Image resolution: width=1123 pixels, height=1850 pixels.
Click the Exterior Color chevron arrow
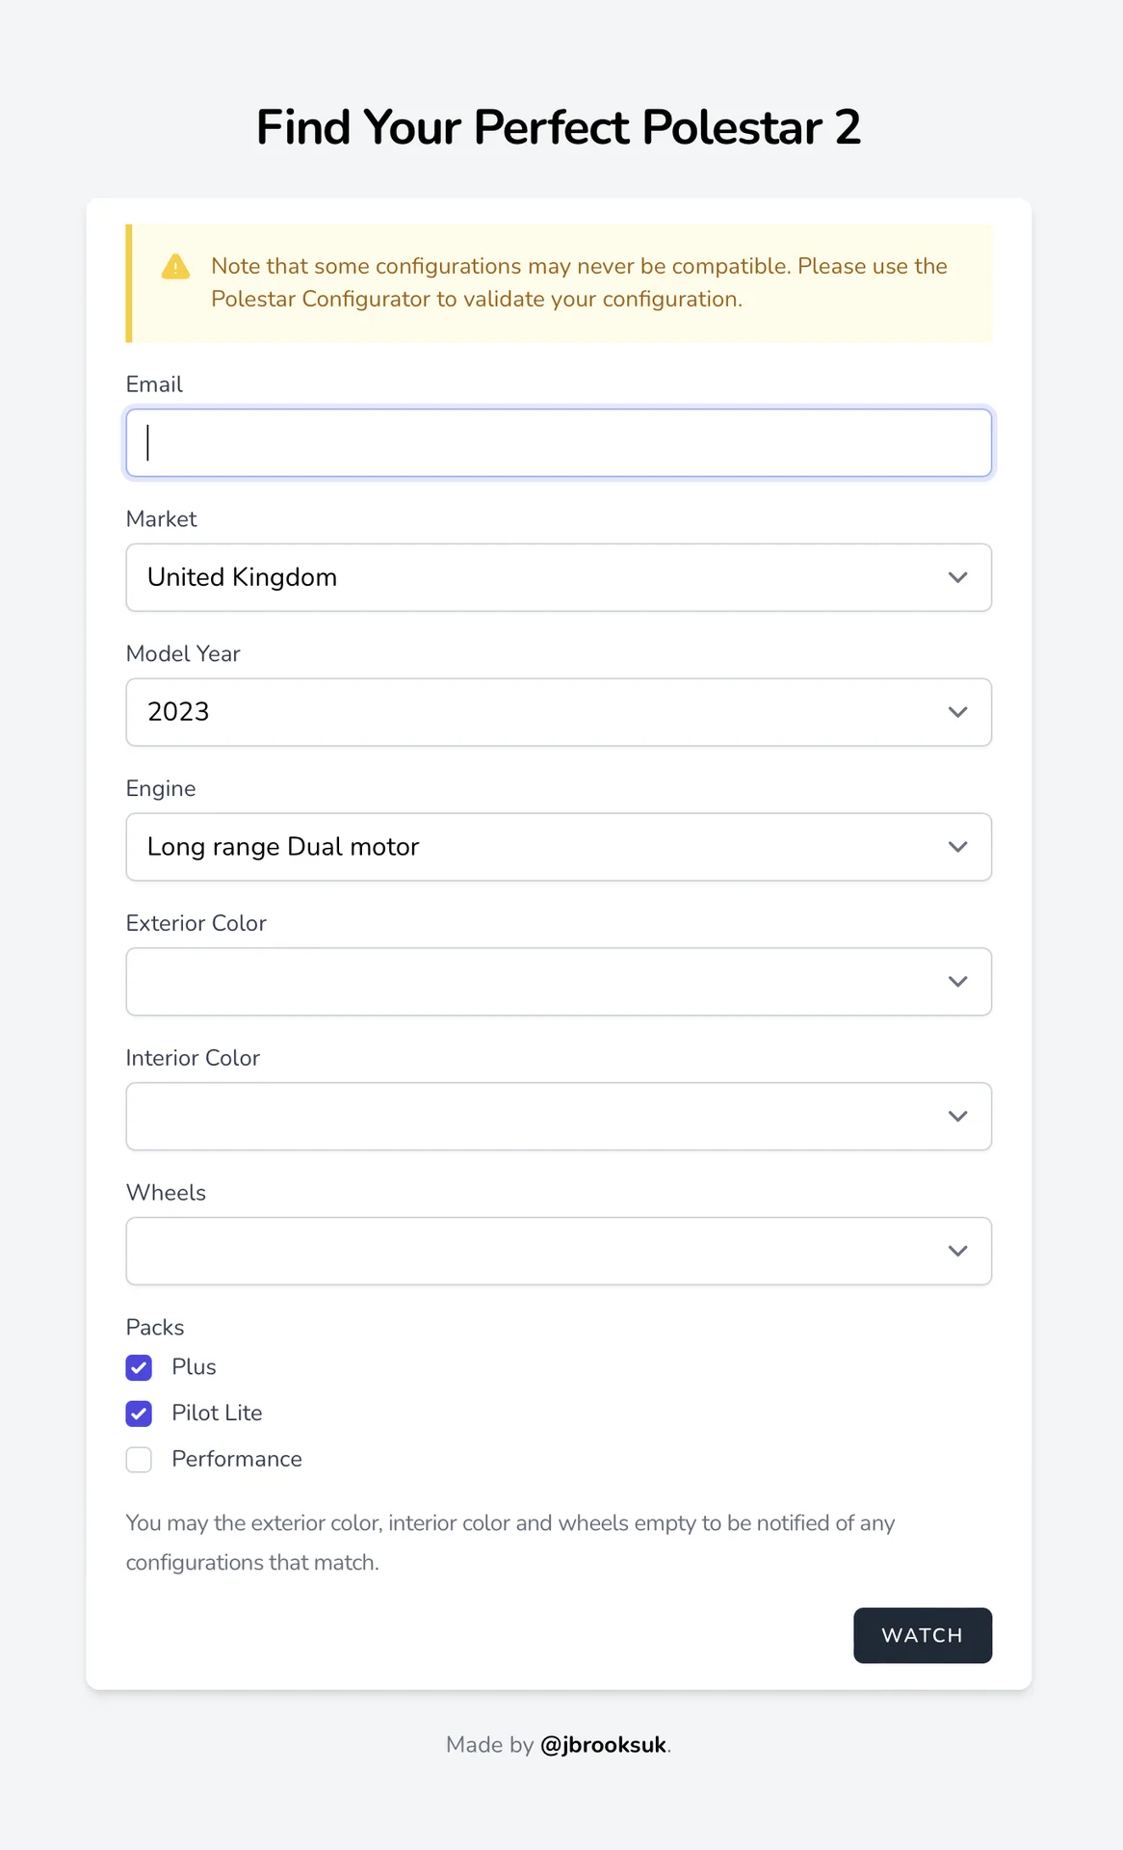(x=957, y=982)
